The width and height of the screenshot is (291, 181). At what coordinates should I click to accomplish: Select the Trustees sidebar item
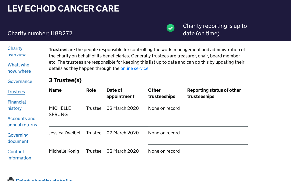pyautogui.click(x=16, y=92)
